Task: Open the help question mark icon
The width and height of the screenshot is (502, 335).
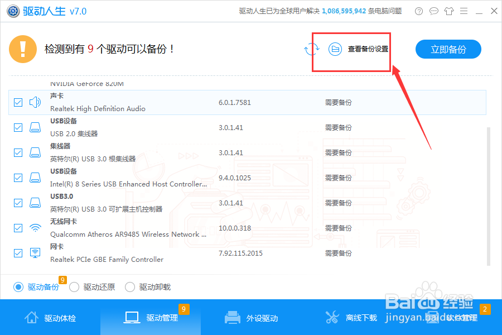Action: click(x=419, y=11)
